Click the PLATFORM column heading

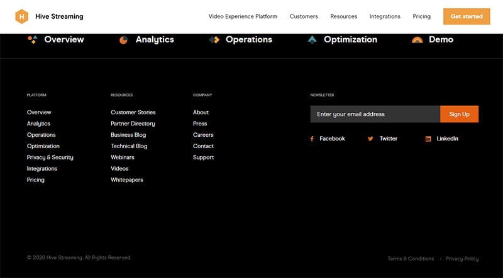36,95
